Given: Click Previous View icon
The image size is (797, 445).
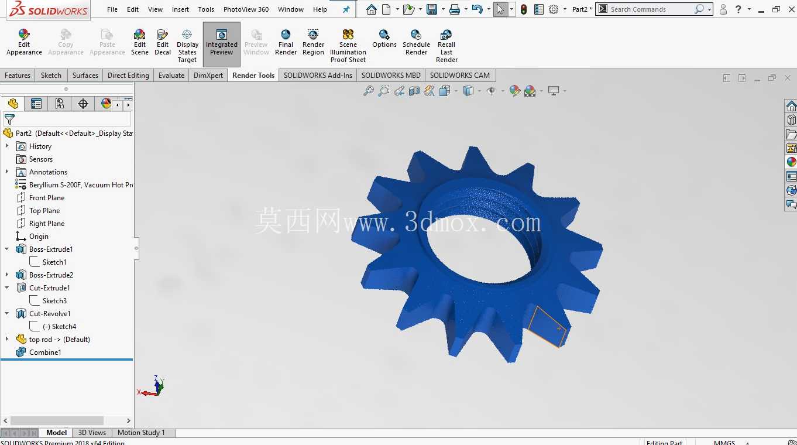Looking at the screenshot, I should (x=399, y=91).
